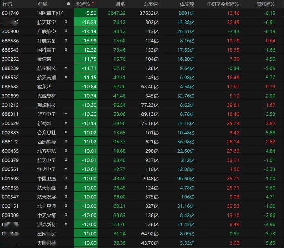
Task: Click the marker icon next to 国科军工
Action: coord(66,50)
